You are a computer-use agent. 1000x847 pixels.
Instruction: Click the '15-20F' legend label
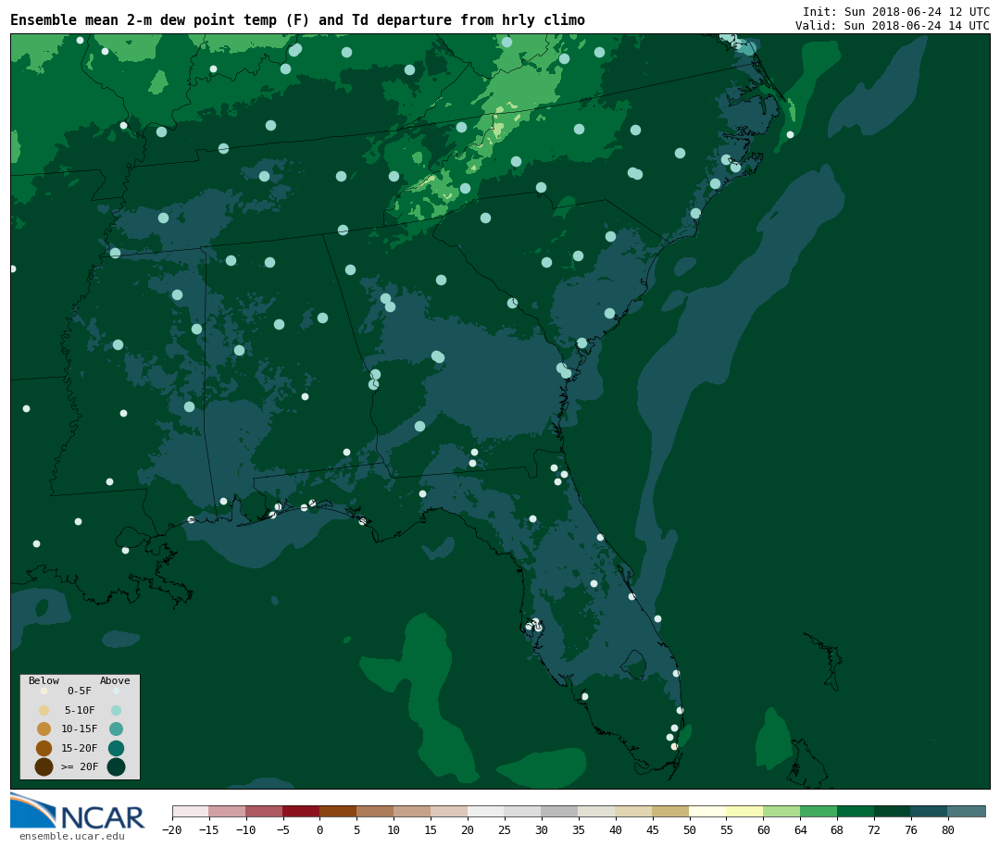click(x=80, y=748)
